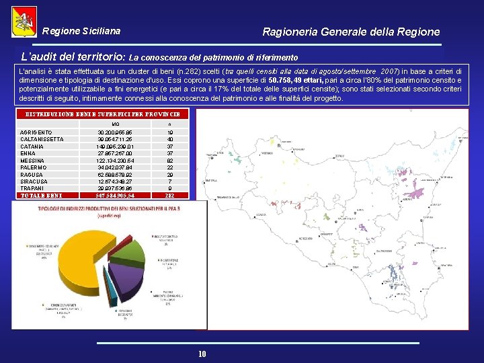This screenshot has width=484, height=363.
Task: Select 'Ragioneria Generale della Regione' heading
Action: [x=351, y=32]
